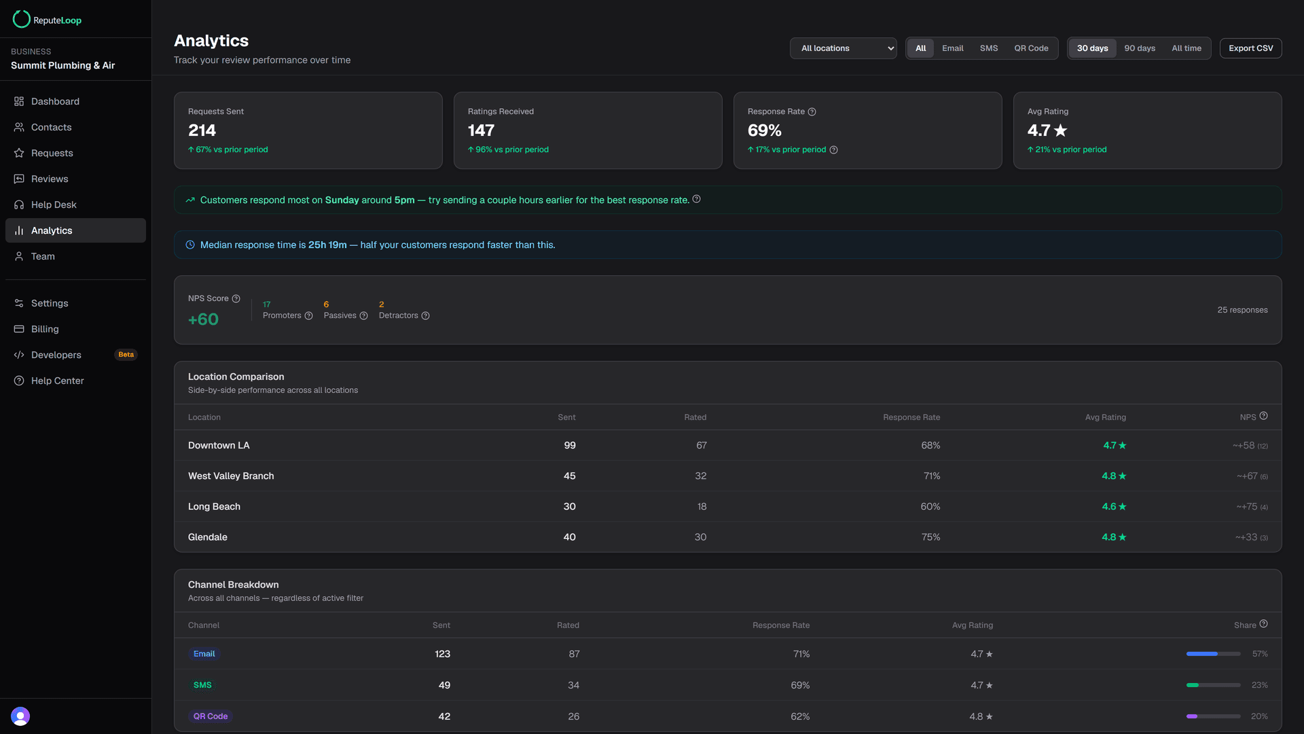Select the 30 days range

pos(1092,48)
